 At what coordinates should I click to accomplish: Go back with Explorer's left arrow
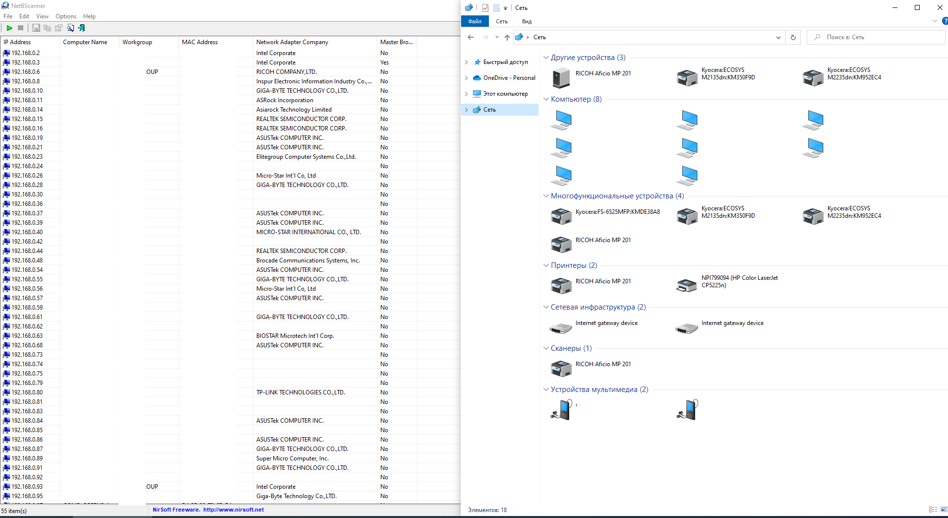[471, 37]
